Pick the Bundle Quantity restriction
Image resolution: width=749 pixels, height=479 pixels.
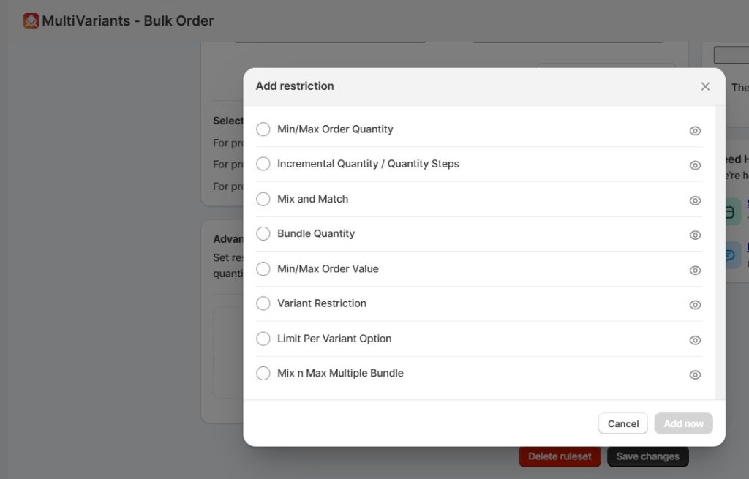pos(263,233)
